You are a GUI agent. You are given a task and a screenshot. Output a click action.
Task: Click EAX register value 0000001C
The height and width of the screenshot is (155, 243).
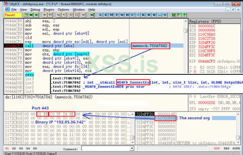206,26
